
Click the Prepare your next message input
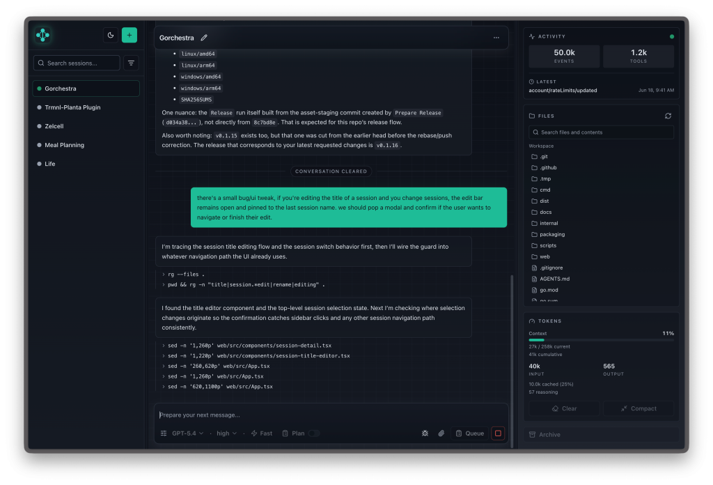(x=331, y=415)
